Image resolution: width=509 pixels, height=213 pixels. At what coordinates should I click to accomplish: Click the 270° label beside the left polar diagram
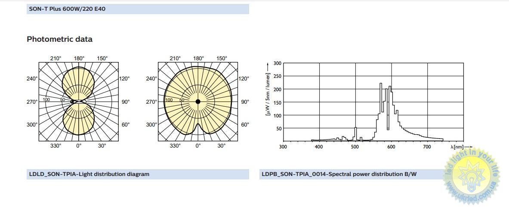(x=32, y=102)
